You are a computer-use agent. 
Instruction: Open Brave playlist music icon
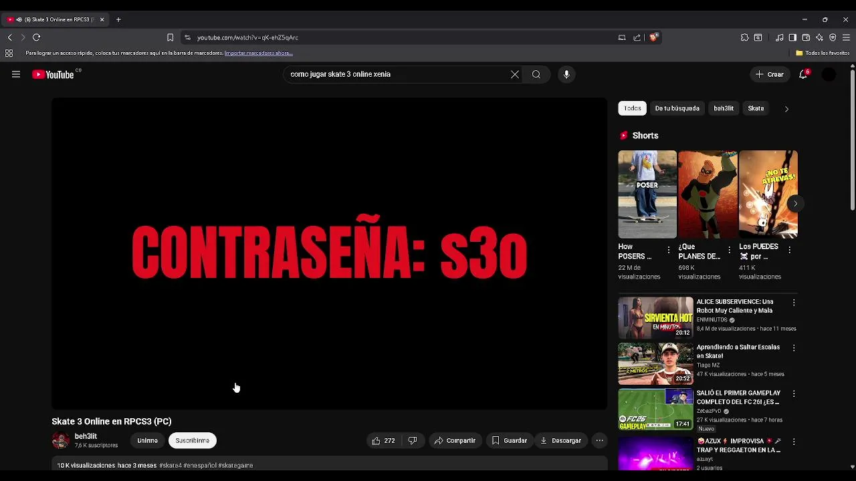(779, 37)
